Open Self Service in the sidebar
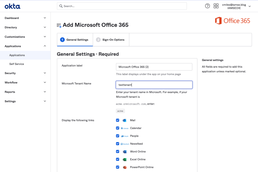258x172 pixels. [17, 64]
